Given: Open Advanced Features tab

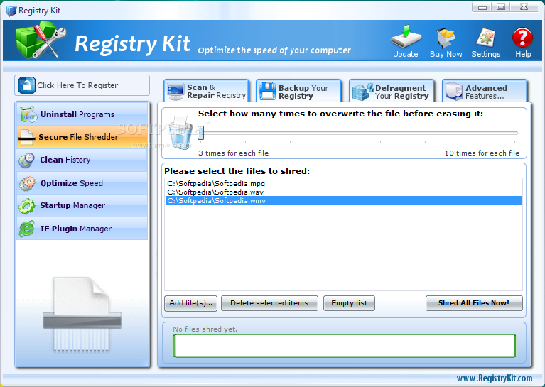Looking at the screenshot, I should [x=485, y=91].
